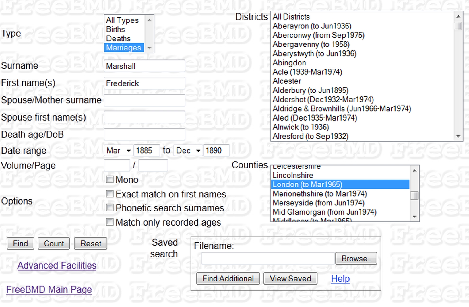Viewport: 469px width, 307px height.
Task: Select Aberconwy (from Sep1975) district
Action: click(362, 35)
